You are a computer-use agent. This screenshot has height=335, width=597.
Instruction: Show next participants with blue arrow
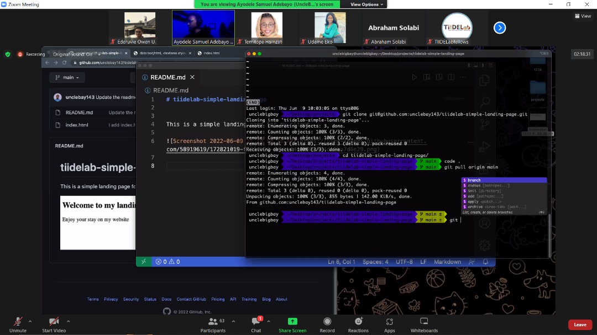coord(500,28)
